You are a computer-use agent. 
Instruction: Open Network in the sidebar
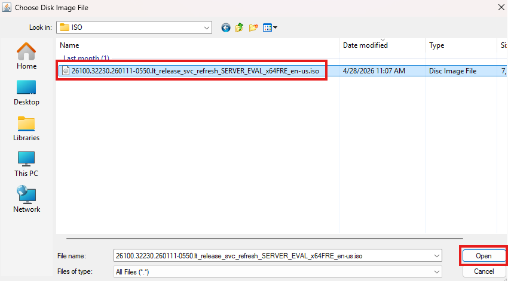pyautogui.click(x=26, y=199)
